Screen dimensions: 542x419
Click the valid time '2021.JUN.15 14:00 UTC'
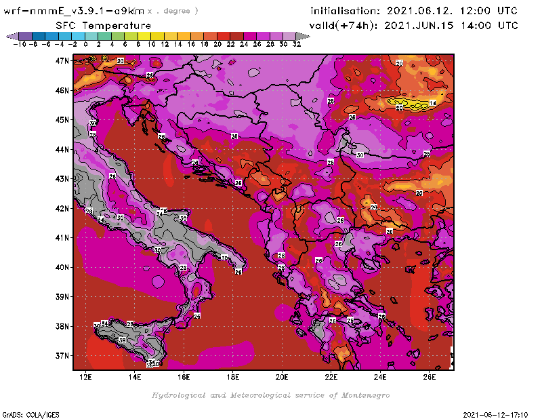451,26
